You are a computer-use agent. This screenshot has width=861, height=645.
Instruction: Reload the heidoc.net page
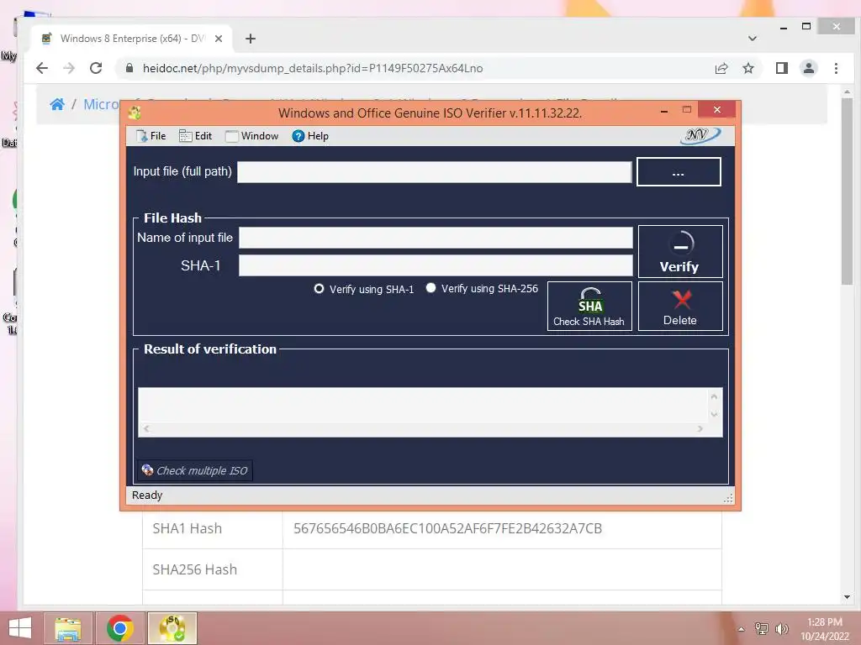(x=96, y=68)
